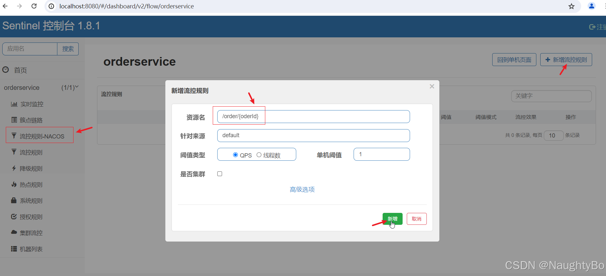
Task: Focus the 针对来源 input field
Action: point(313,136)
